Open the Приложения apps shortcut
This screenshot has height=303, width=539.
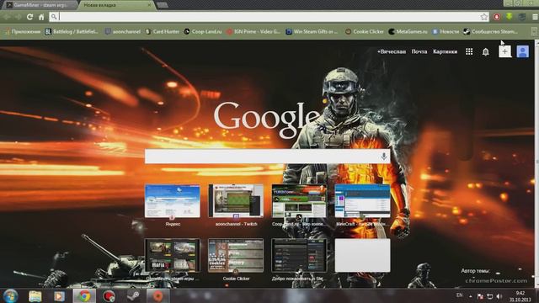[23, 32]
